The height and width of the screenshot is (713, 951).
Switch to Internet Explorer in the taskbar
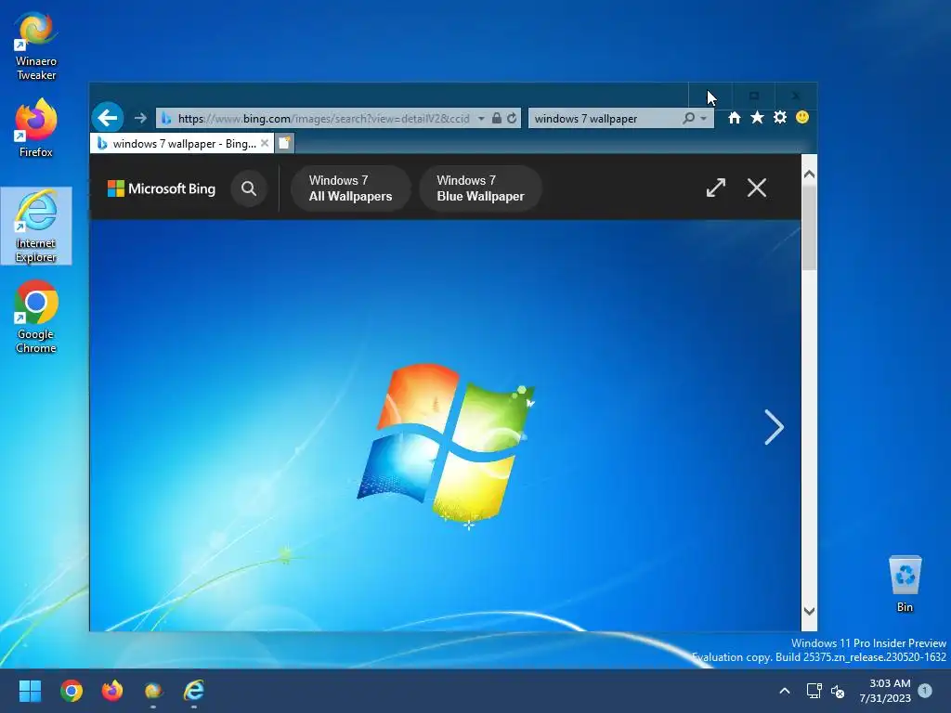tap(194, 691)
